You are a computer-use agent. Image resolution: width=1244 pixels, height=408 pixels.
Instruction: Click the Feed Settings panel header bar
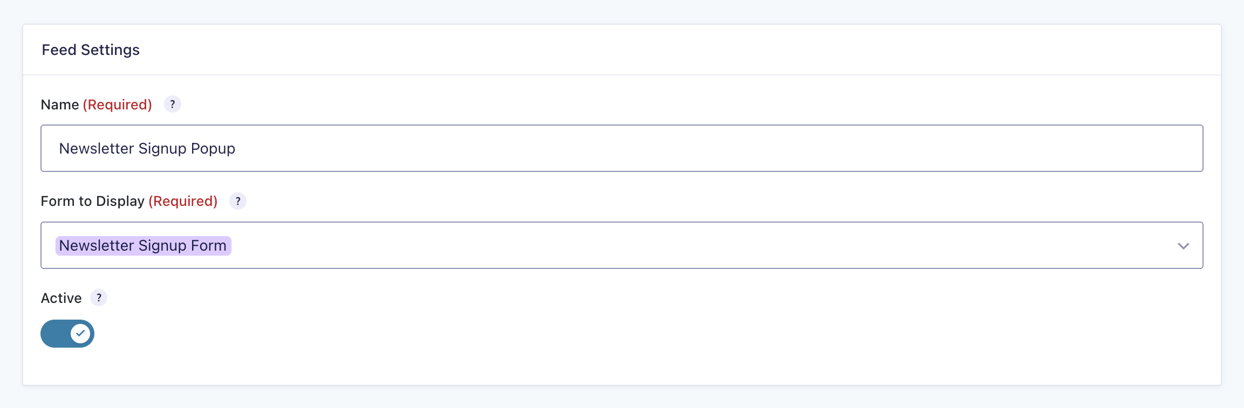[x=647, y=50]
